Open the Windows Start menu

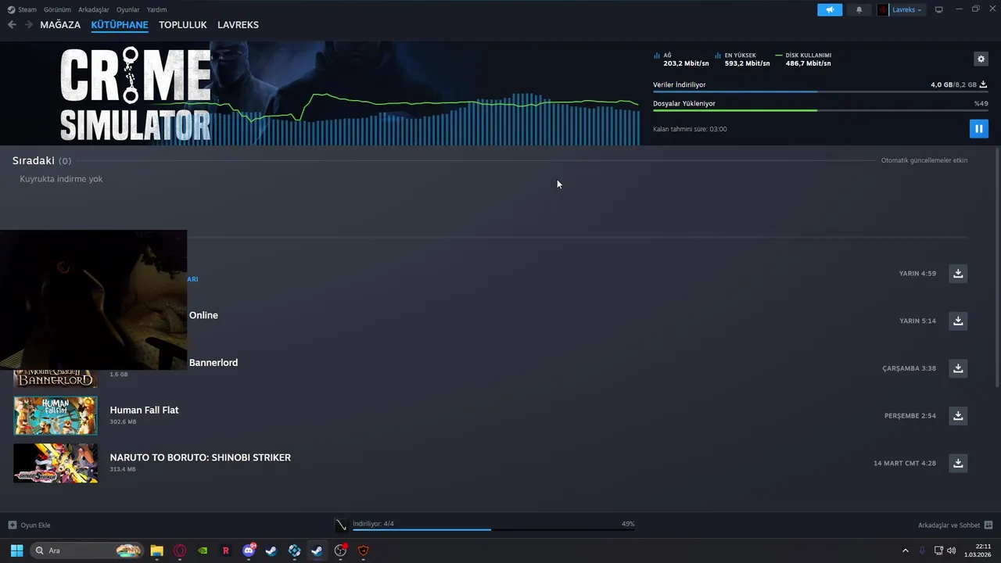click(x=16, y=550)
